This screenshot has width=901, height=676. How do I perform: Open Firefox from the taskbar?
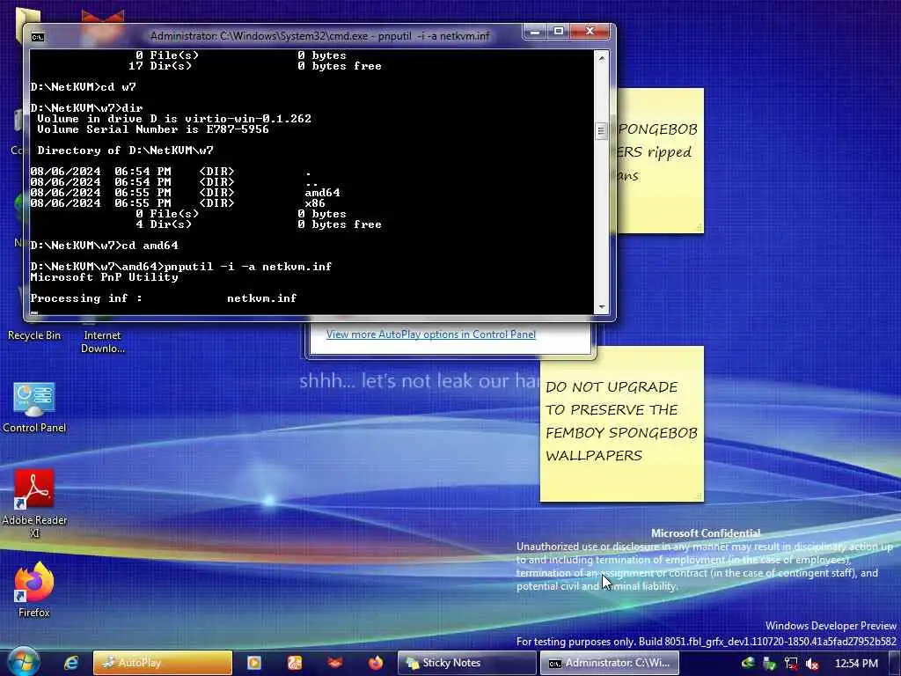pyautogui.click(x=376, y=663)
